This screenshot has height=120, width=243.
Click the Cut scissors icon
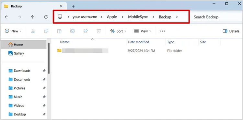point(33,31)
